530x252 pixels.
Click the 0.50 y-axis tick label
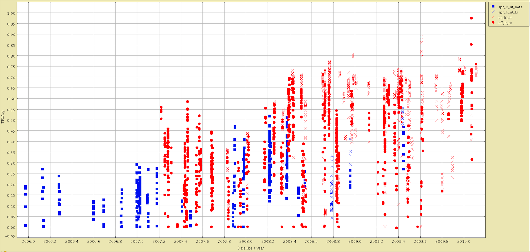pyautogui.click(x=11, y=120)
